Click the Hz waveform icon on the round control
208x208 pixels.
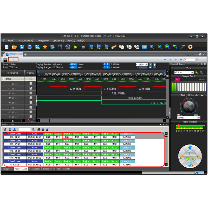(x=191, y=166)
